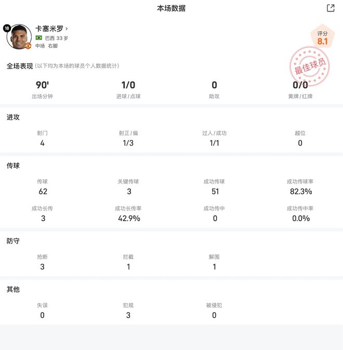
Task: Select the 其他 section heading
Action: coord(14,289)
